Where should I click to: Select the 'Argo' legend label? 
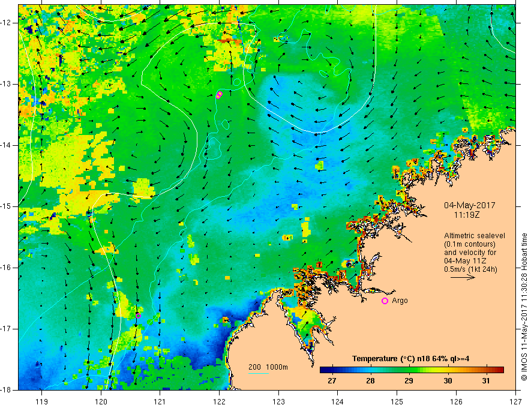click(x=400, y=301)
